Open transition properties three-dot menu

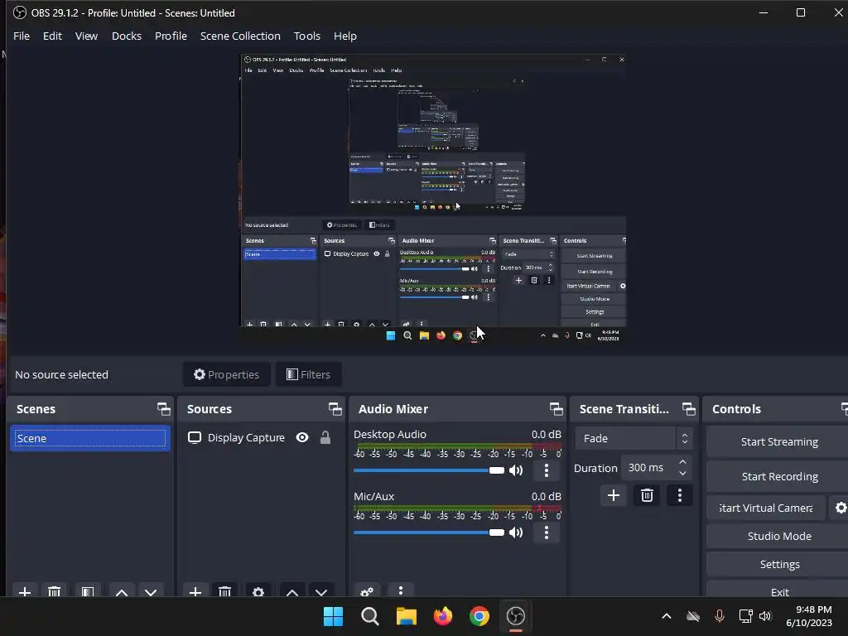coord(680,495)
